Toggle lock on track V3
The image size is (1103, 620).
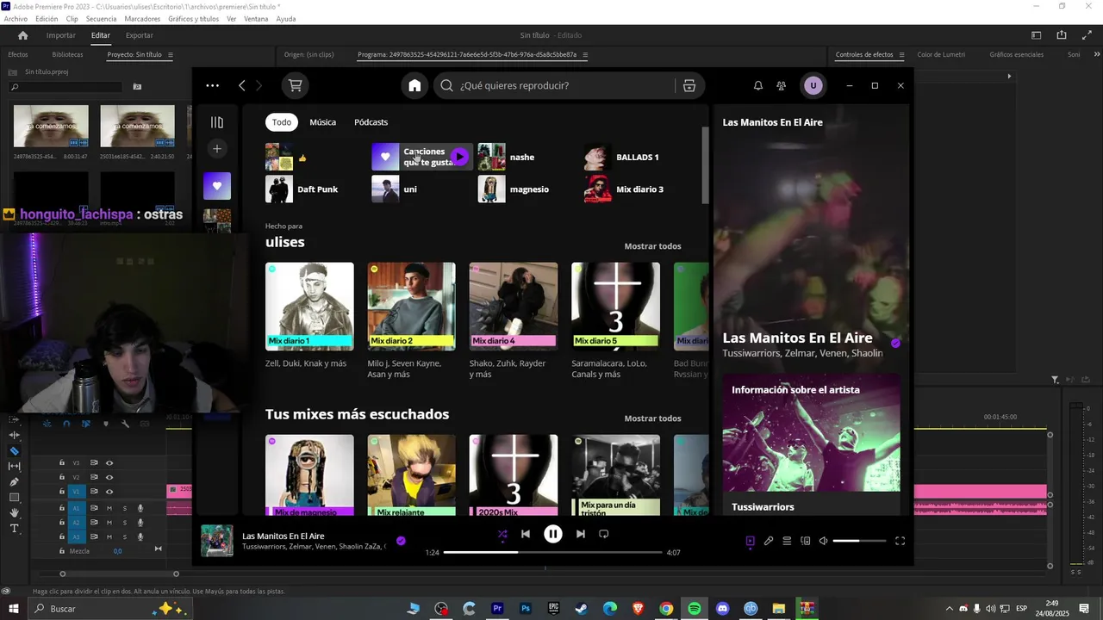coord(62,463)
